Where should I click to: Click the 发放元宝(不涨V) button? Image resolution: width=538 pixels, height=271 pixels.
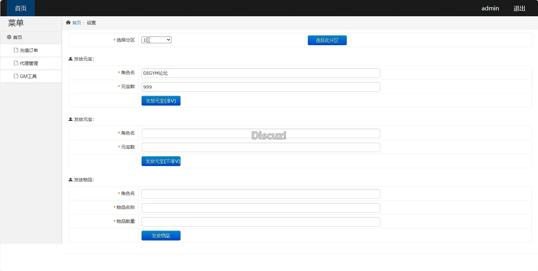(x=161, y=161)
